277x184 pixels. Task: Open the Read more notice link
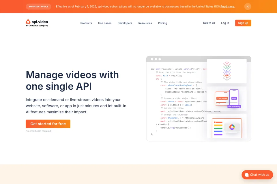tap(228, 7)
